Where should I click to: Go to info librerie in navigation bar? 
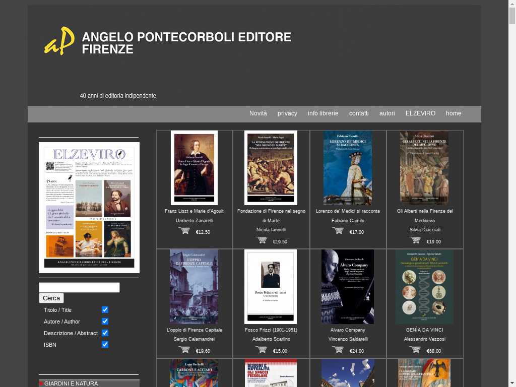(x=323, y=113)
